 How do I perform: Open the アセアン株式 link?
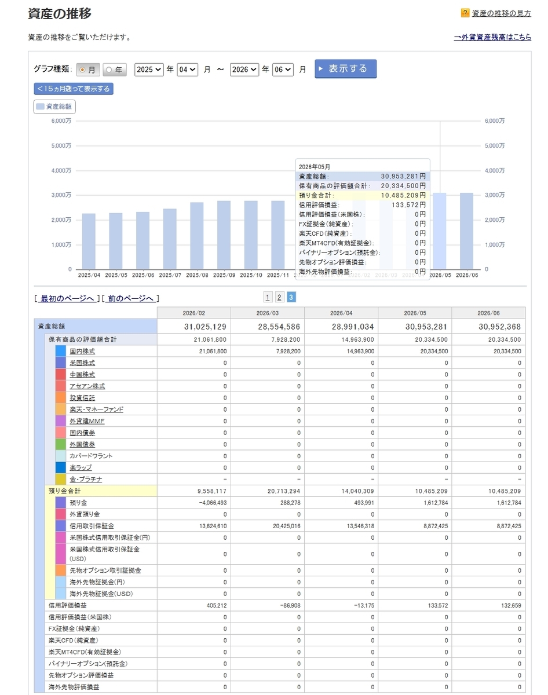click(87, 386)
